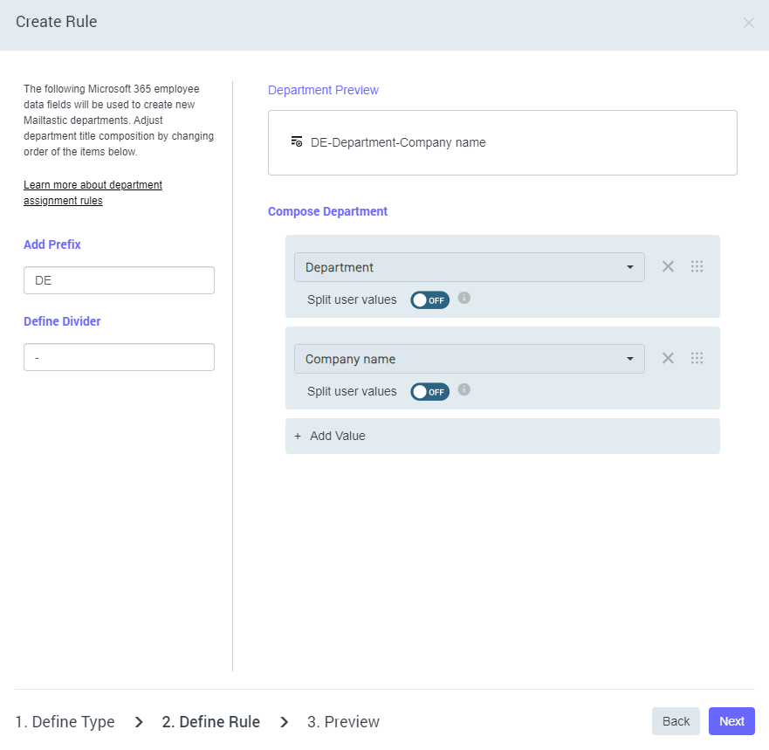Click the Back button
The width and height of the screenshot is (769, 750).
tap(676, 721)
